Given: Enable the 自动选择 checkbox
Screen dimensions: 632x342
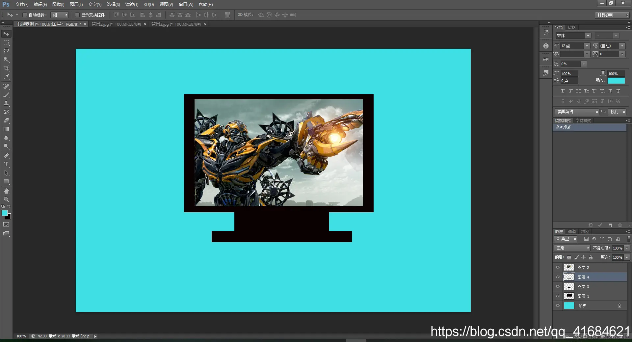Looking at the screenshot, I should [x=25, y=15].
